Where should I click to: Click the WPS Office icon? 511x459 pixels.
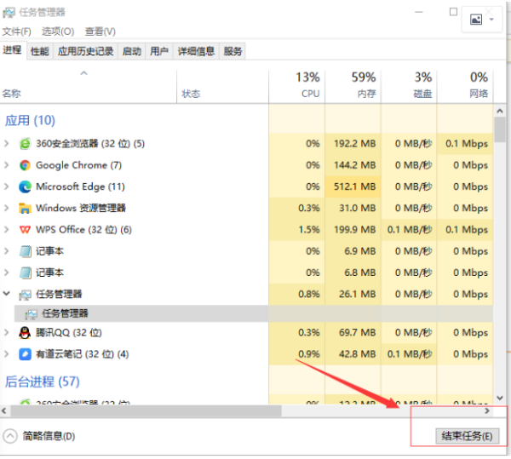point(25,230)
